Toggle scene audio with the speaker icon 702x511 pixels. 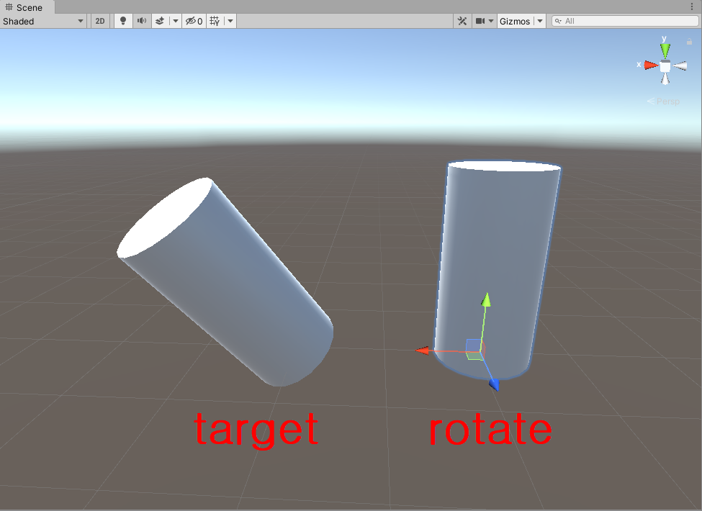coord(141,21)
